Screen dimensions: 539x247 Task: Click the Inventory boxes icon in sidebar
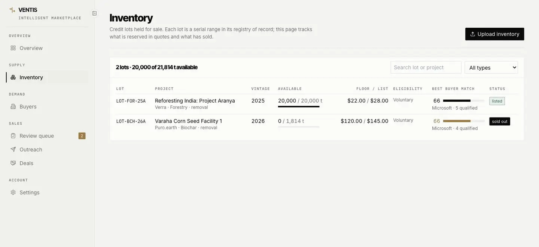tap(13, 77)
